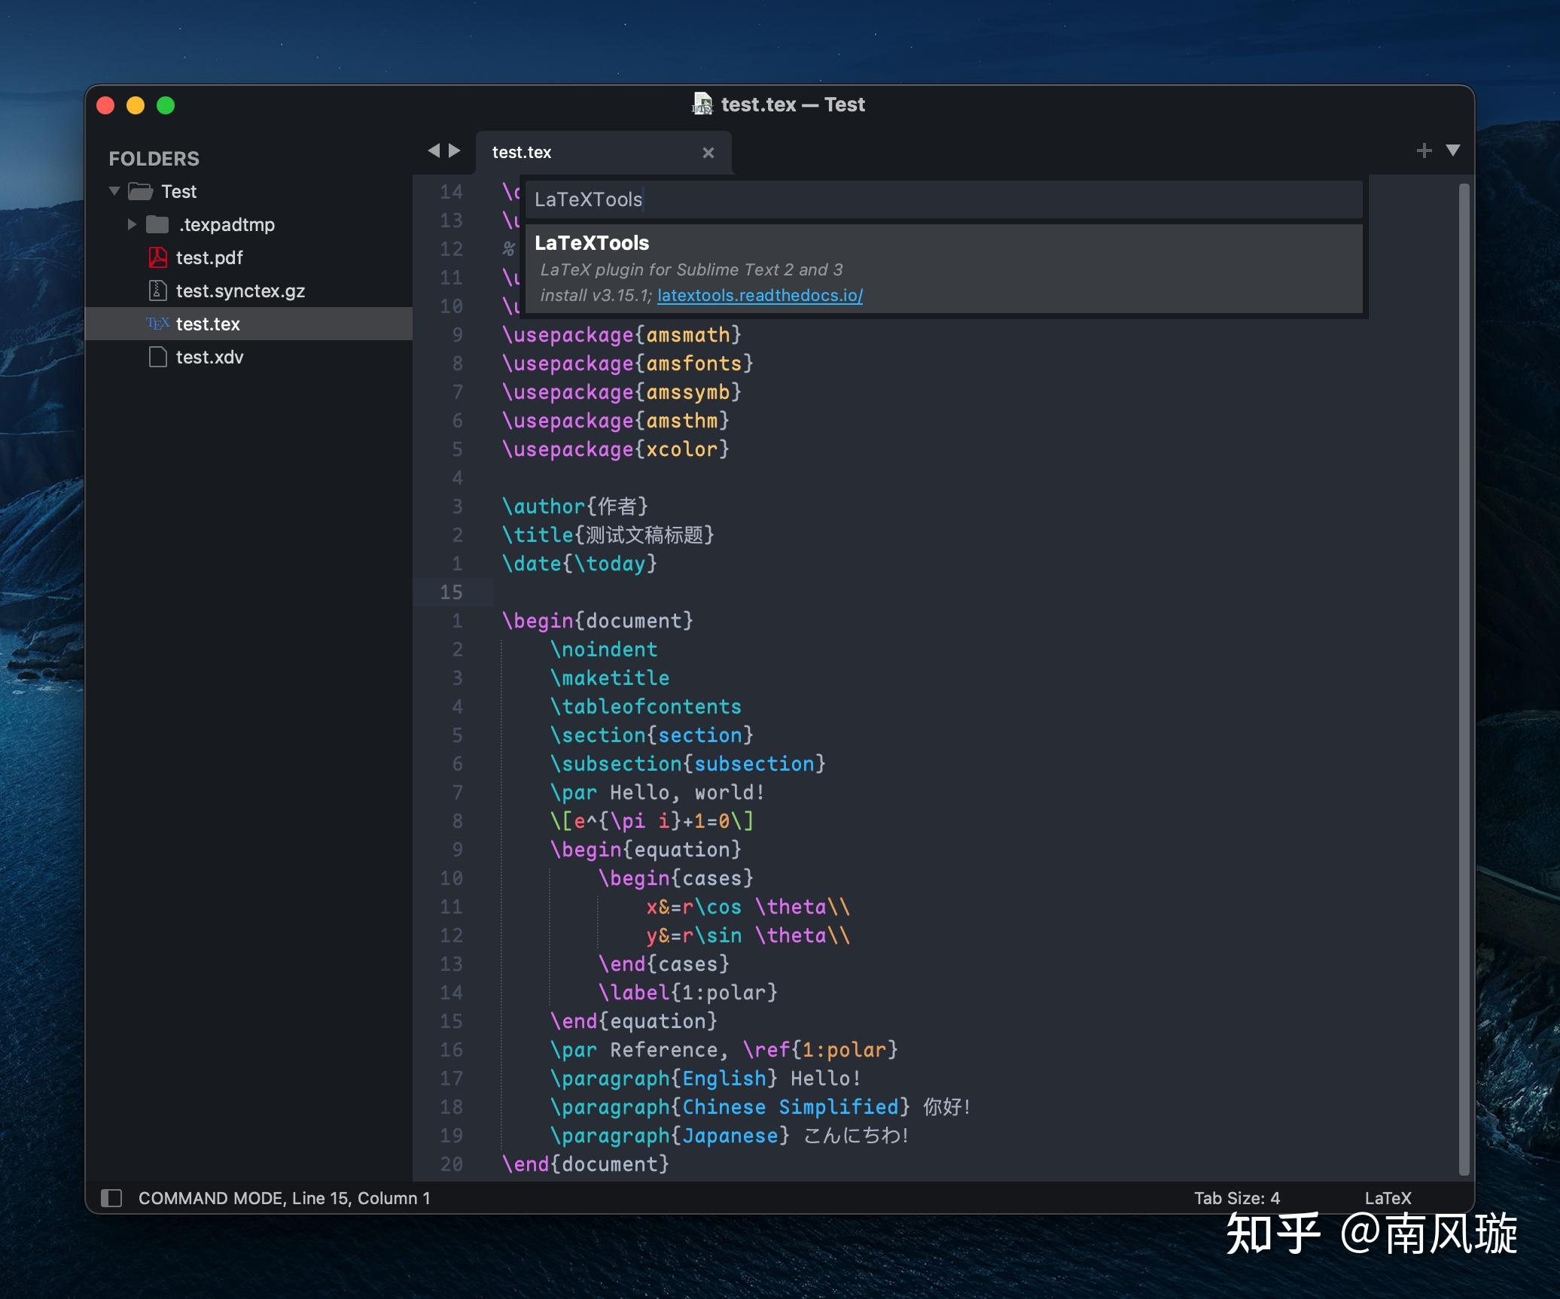Click the TeX icon beside test.tex
The image size is (1560, 1299).
tap(157, 324)
